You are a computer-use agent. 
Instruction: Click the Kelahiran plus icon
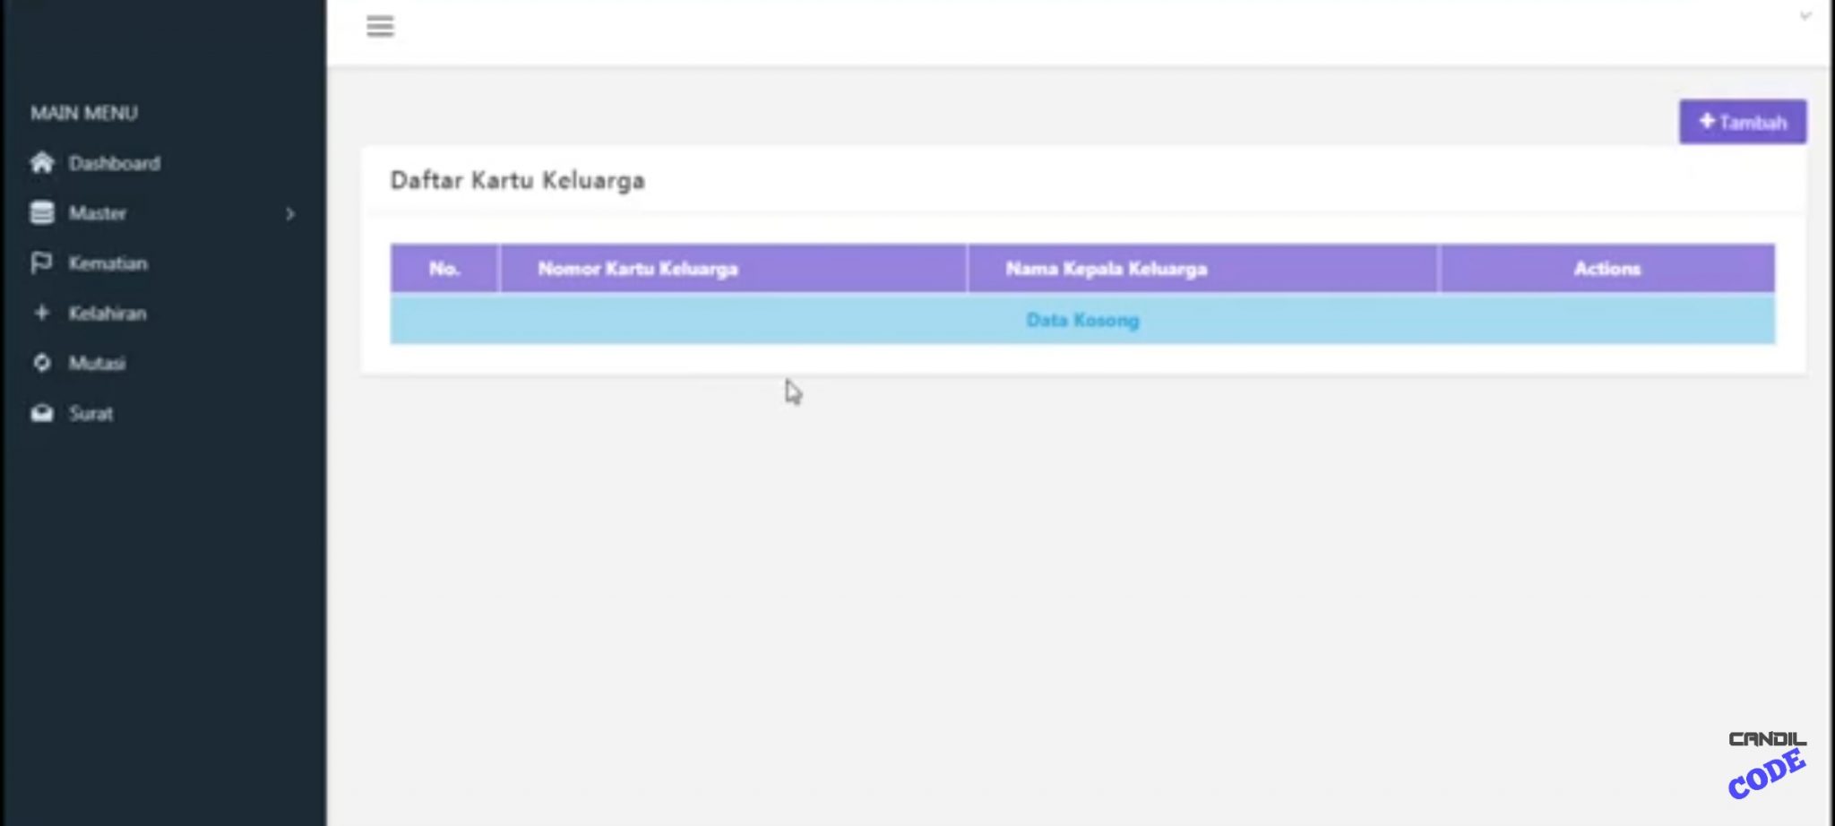point(41,313)
